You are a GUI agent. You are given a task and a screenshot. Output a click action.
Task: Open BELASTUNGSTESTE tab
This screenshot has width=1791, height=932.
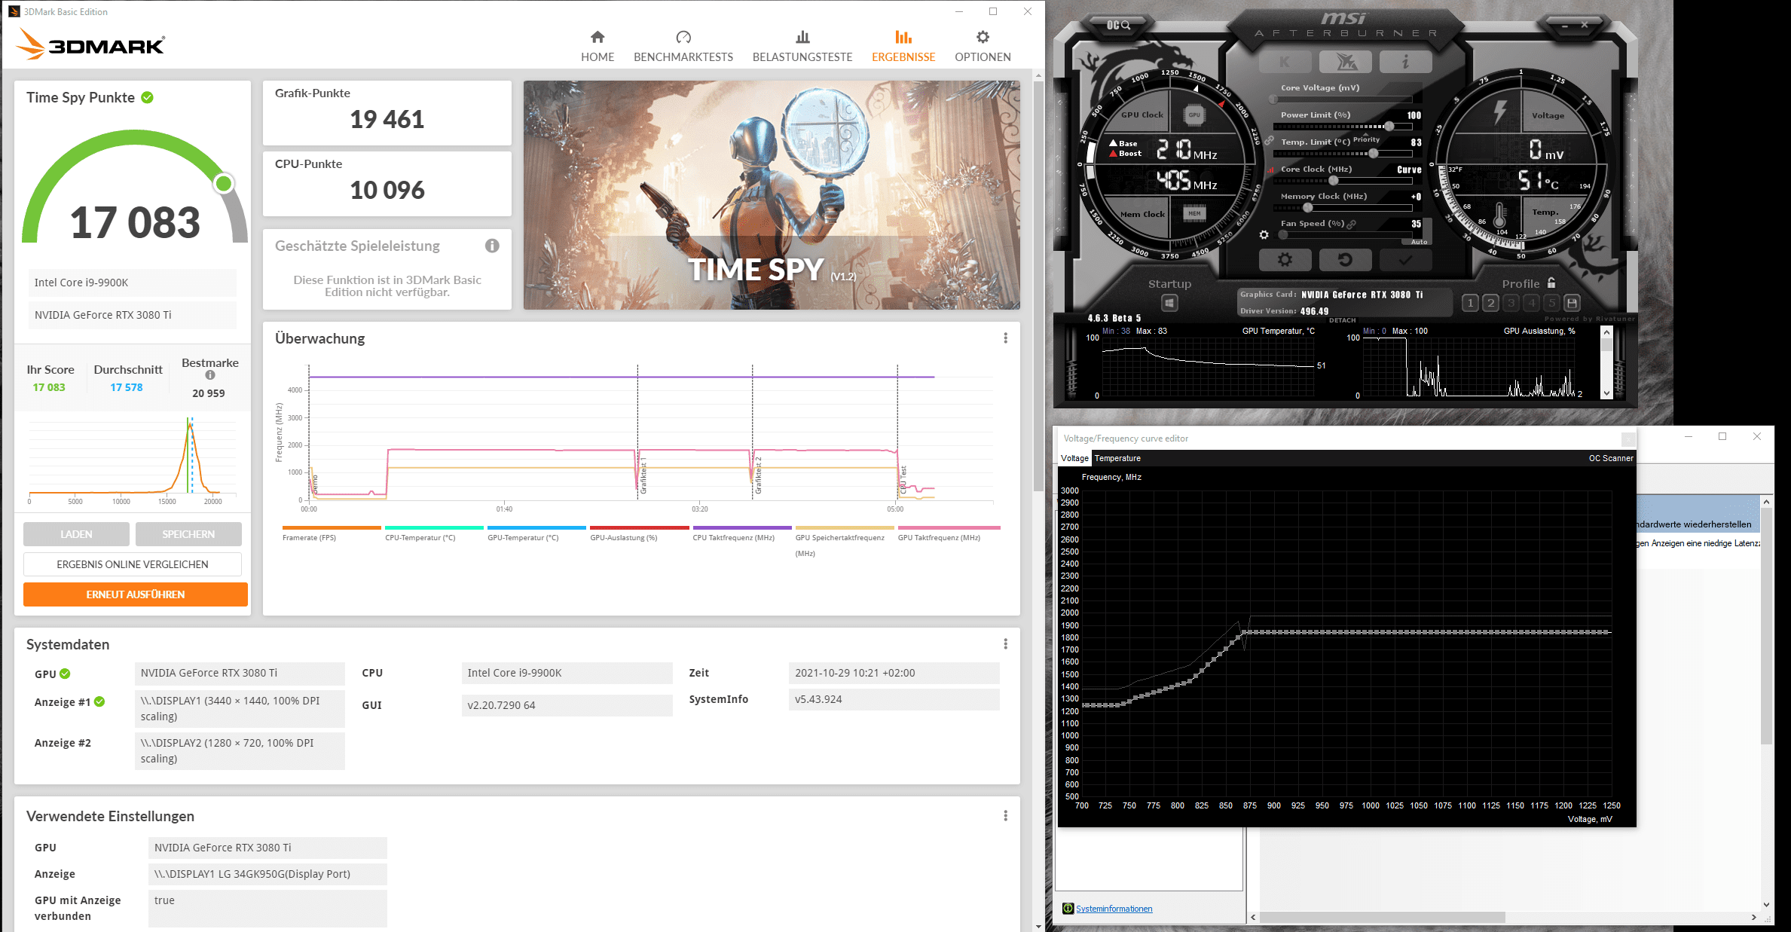coord(802,46)
